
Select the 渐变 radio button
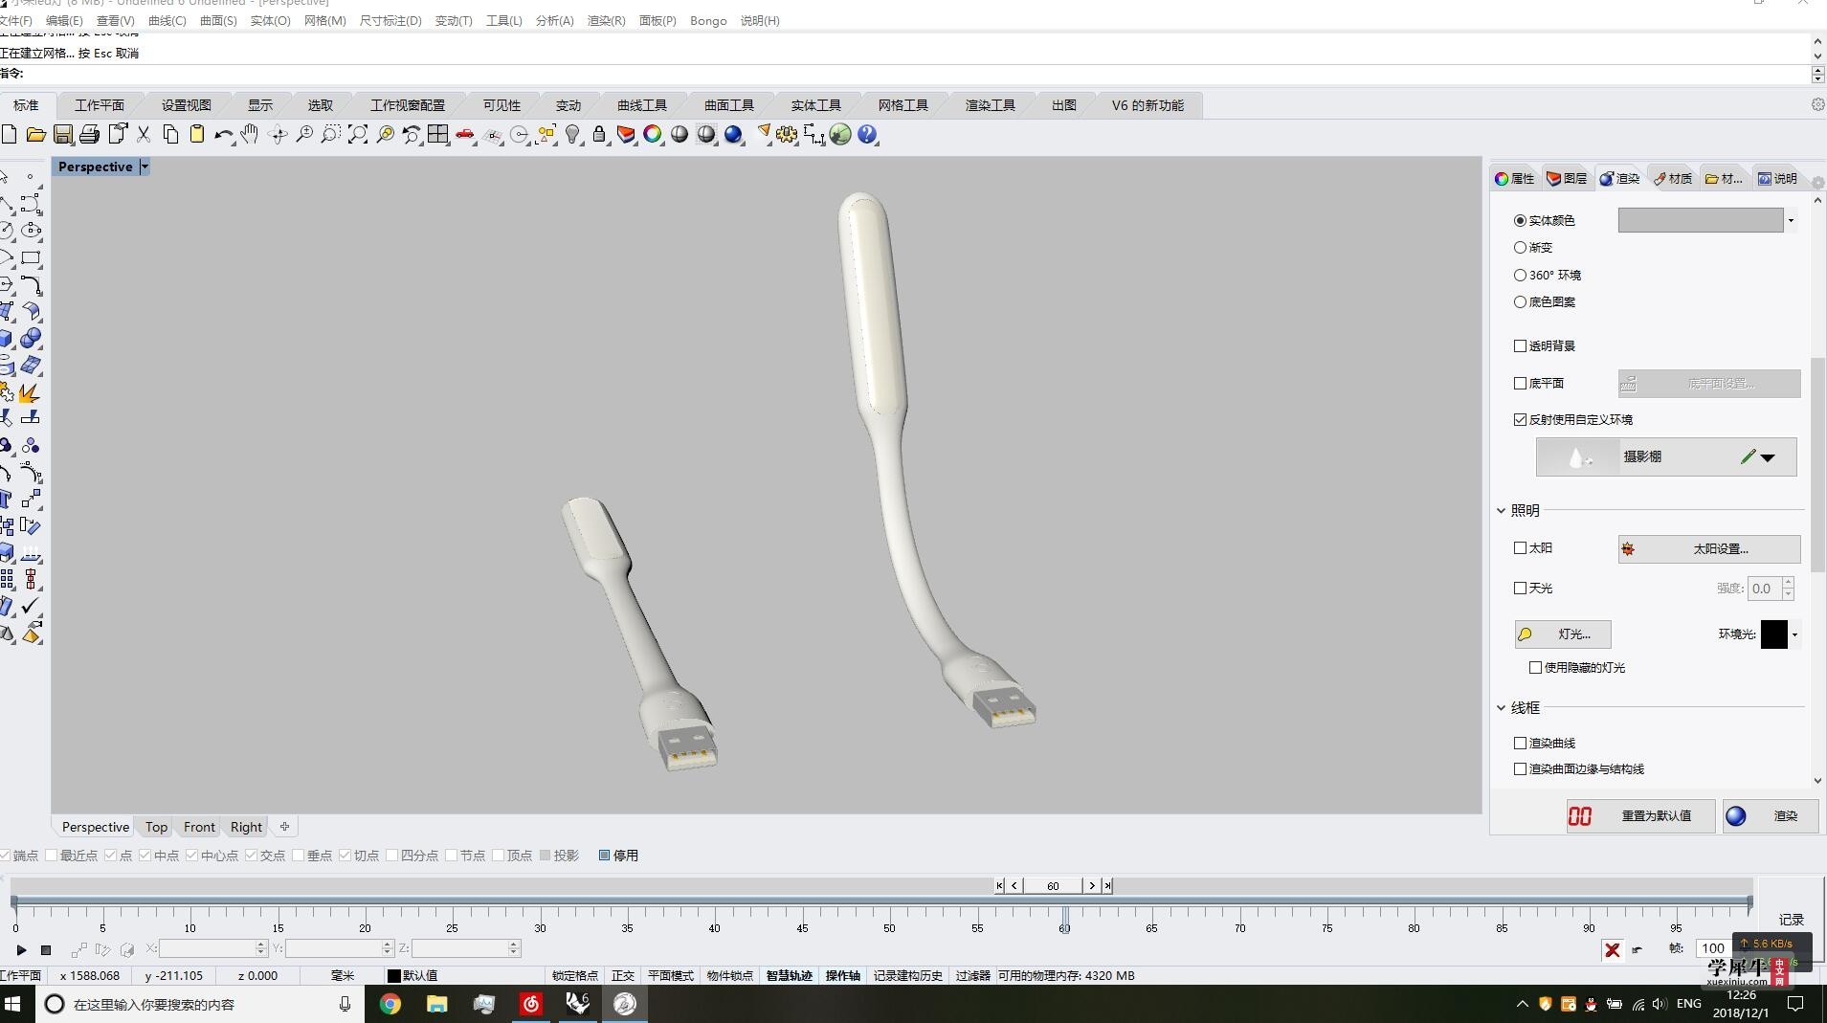click(x=1520, y=247)
